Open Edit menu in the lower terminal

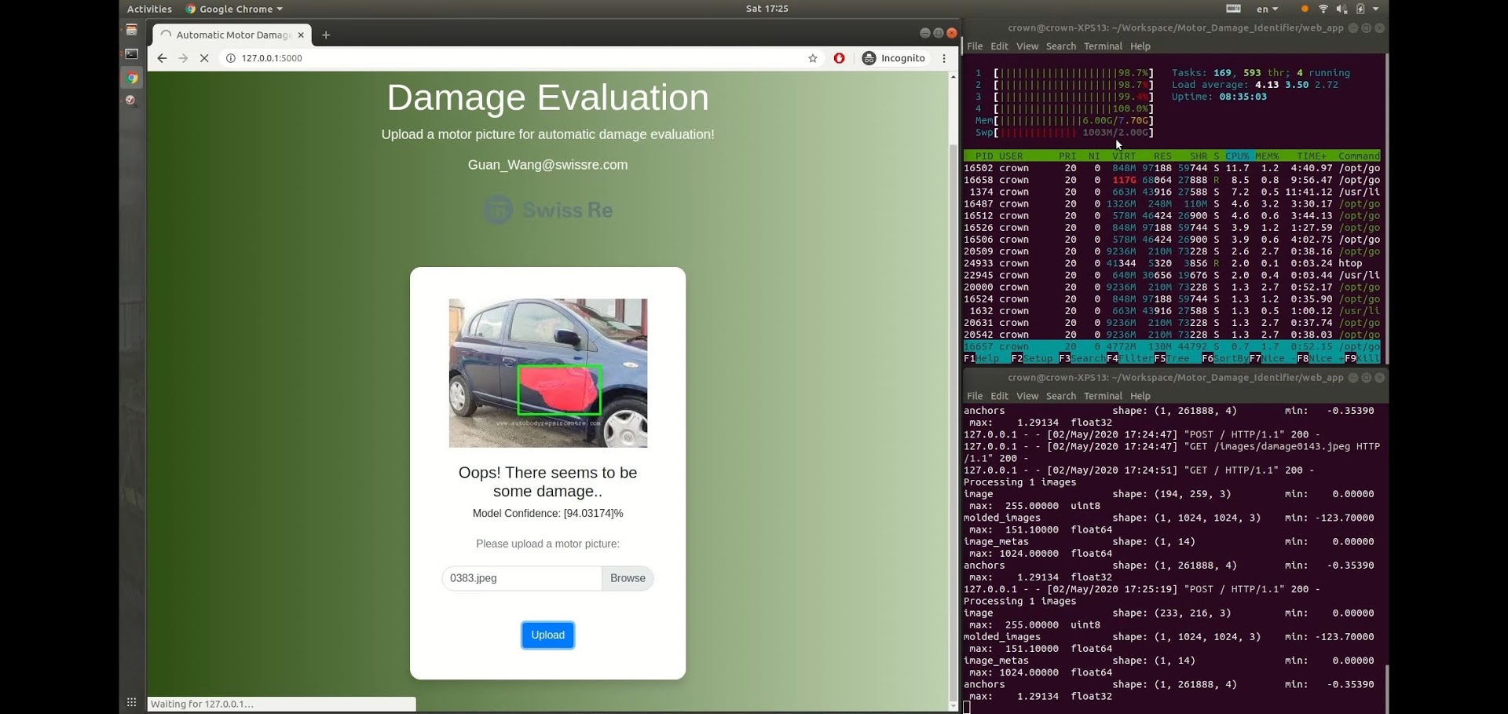tap(999, 396)
